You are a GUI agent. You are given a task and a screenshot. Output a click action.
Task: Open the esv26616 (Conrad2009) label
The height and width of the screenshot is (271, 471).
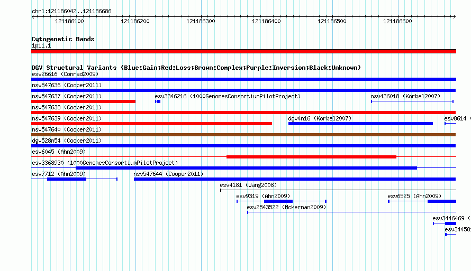(x=65, y=74)
